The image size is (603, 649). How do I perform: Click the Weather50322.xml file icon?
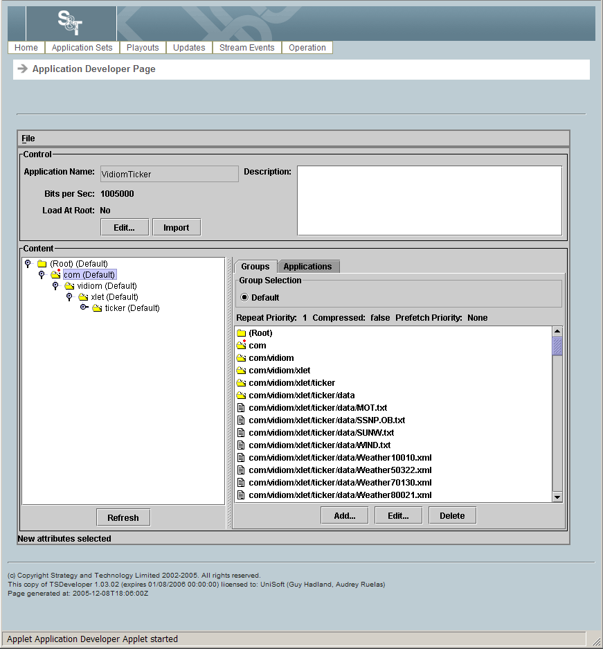pyautogui.click(x=241, y=470)
